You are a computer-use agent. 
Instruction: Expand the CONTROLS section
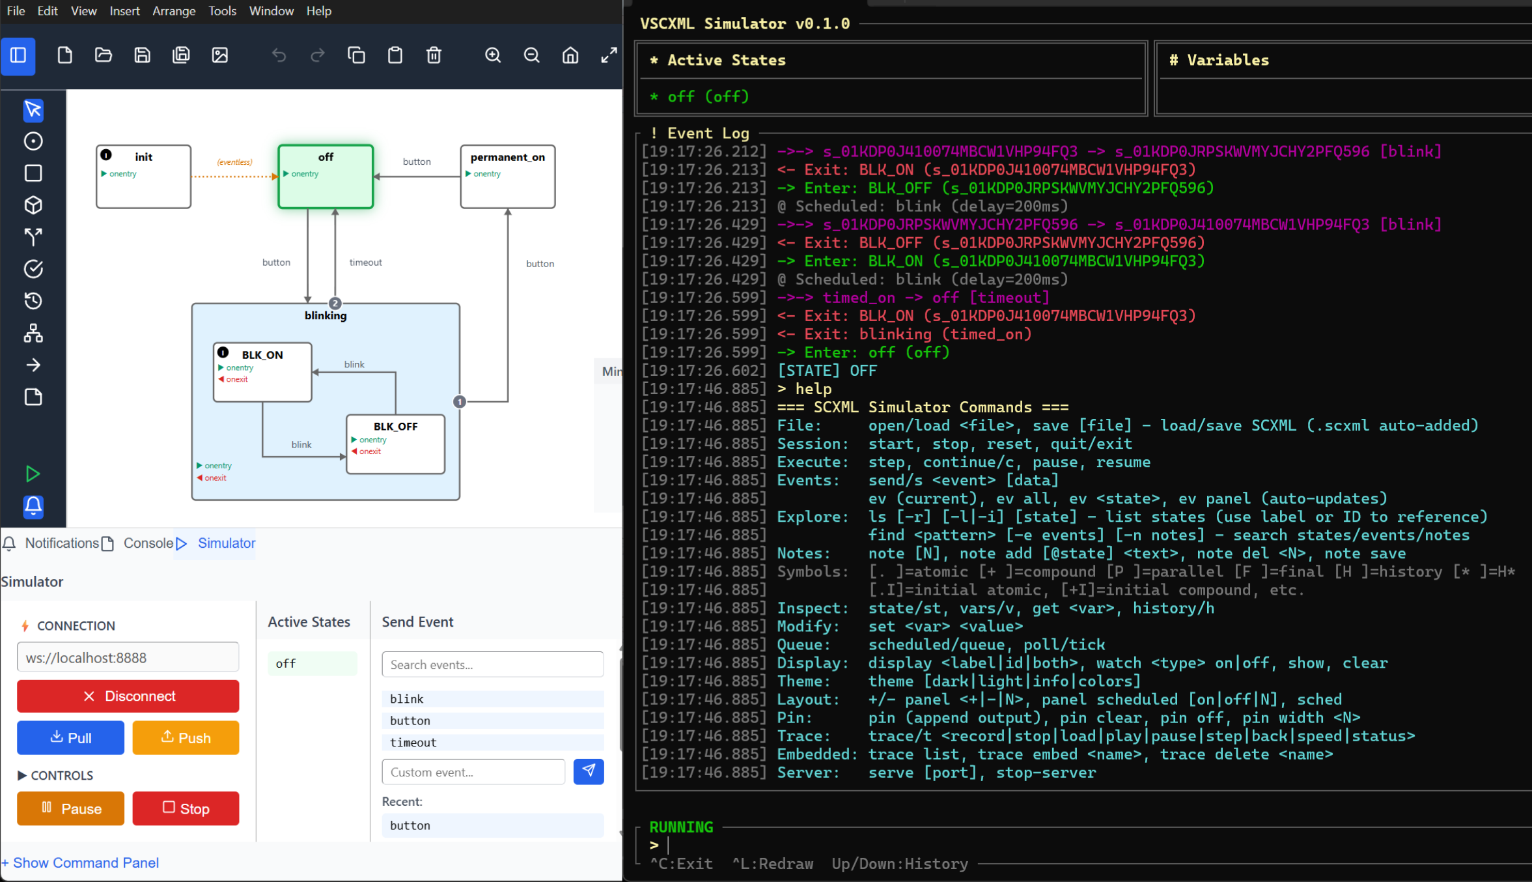pos(55,775)
